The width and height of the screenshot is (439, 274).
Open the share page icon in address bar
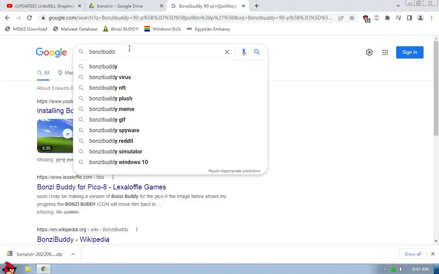341,18
